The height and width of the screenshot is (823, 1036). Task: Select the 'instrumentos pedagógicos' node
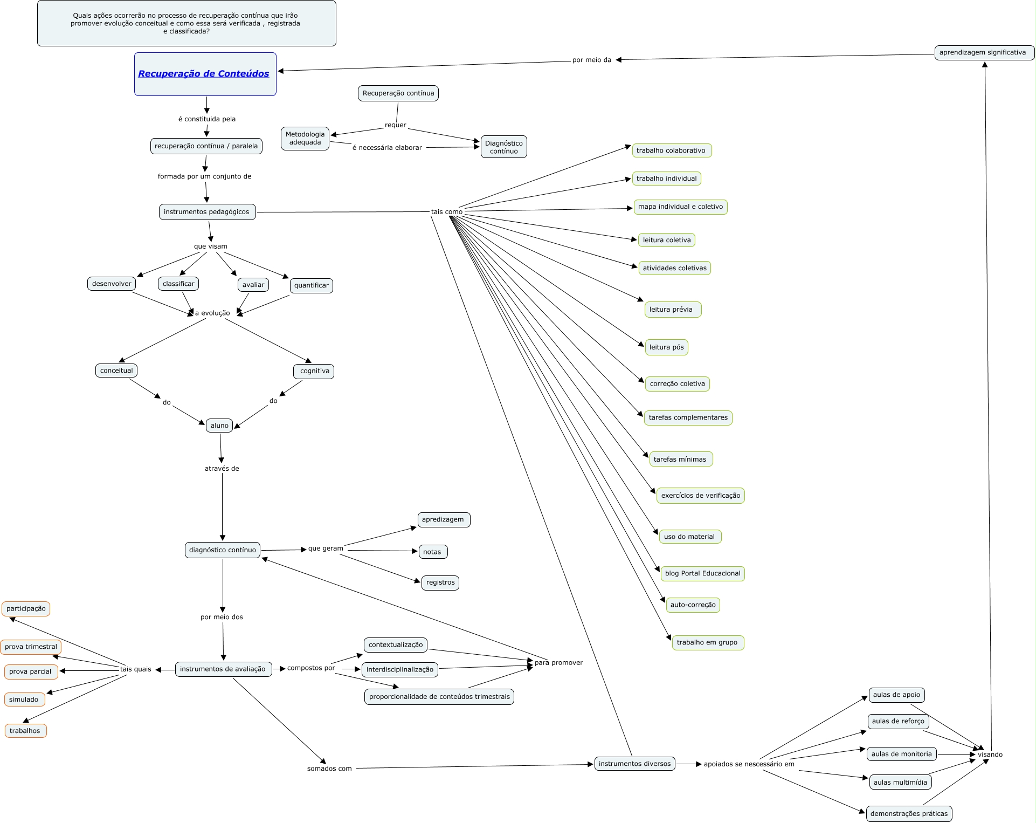206,212
